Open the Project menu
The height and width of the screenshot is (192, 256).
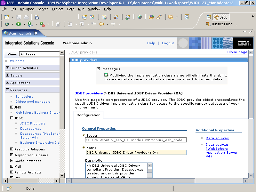tap(58, 9)
